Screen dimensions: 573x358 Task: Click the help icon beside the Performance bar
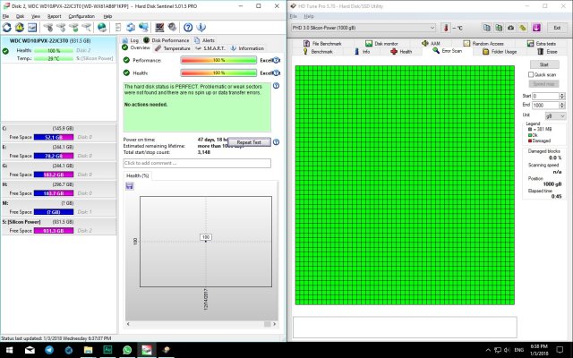point(277,59)
